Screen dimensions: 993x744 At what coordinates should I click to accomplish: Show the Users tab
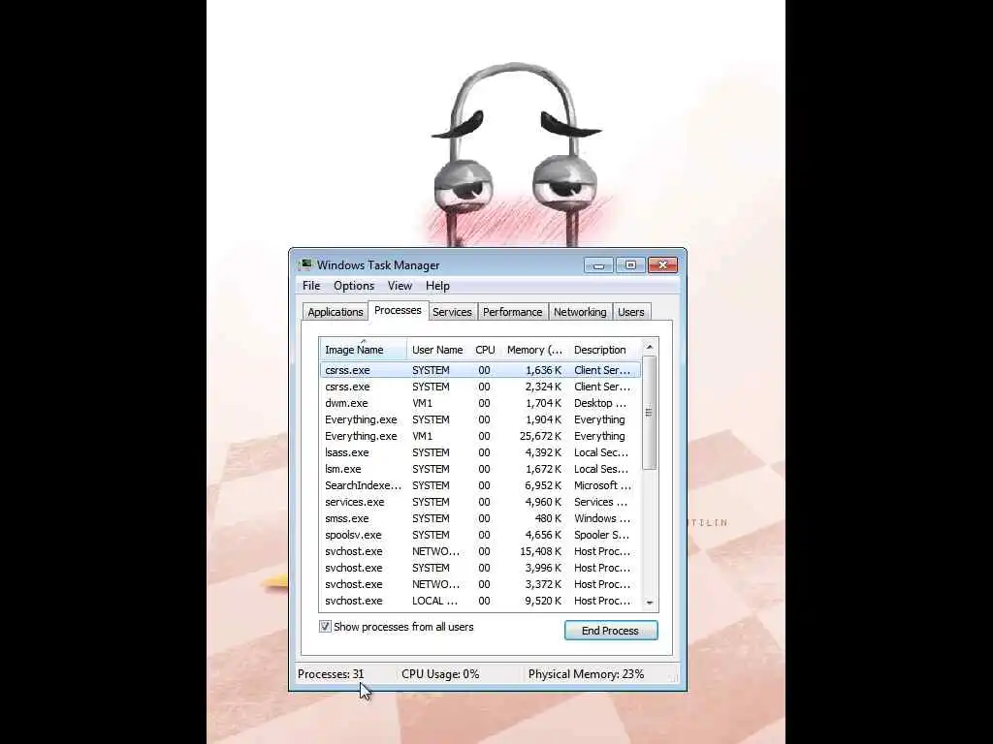point(630,312)
